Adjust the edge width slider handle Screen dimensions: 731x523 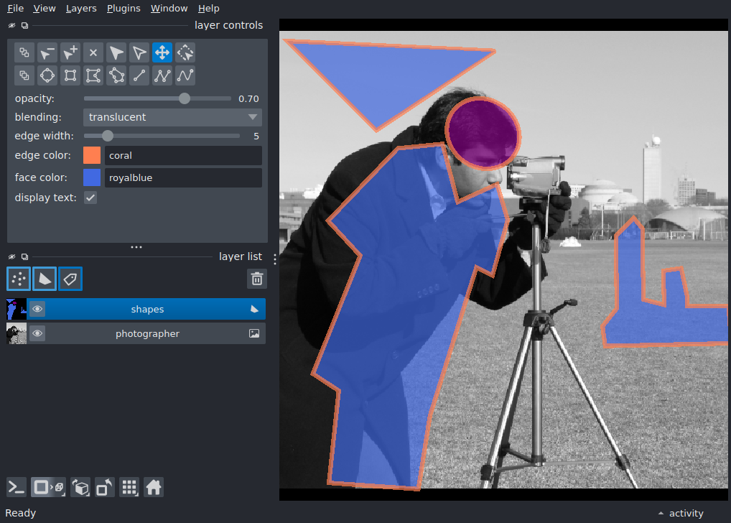tap(108, 136)
